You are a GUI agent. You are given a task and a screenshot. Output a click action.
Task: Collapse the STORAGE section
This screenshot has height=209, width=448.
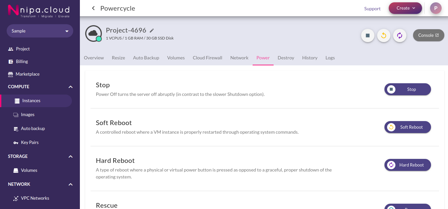point(71,156)
